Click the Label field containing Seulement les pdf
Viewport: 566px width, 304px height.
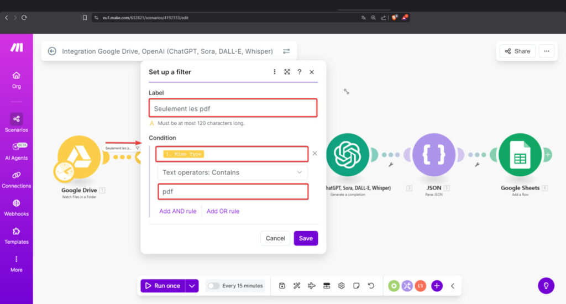233,108
